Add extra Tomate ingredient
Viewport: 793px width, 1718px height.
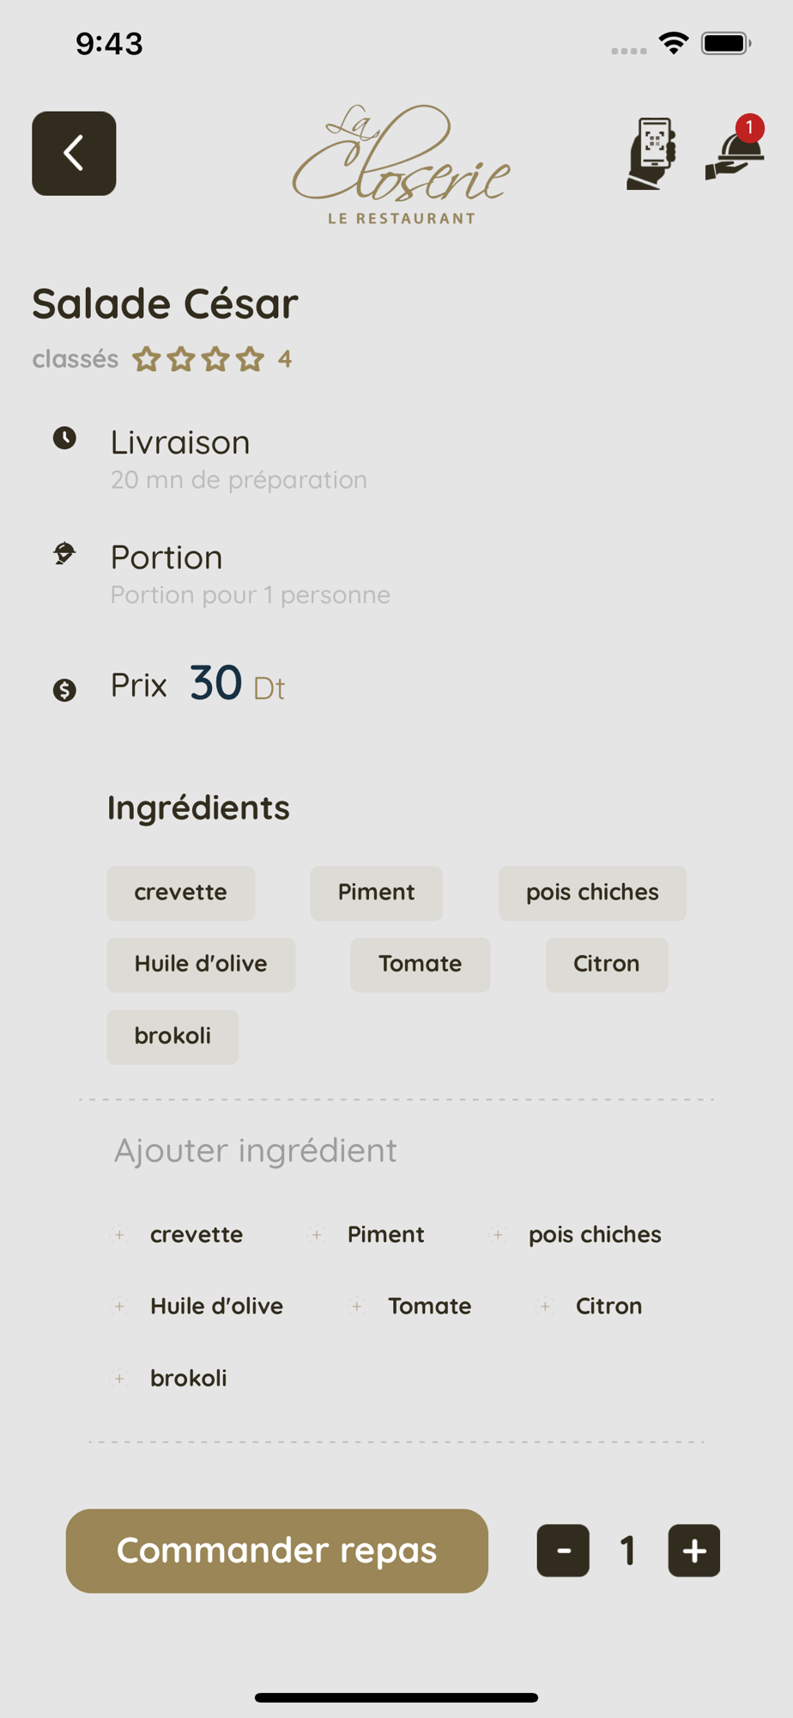358,1307
